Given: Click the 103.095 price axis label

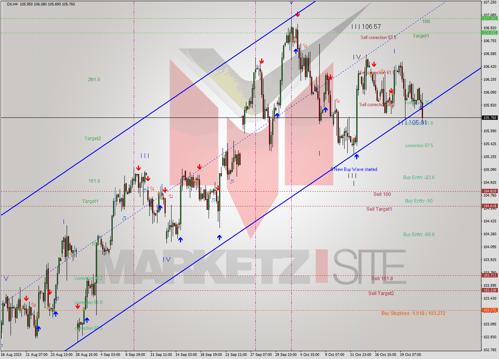Looking at the screenshot, I should pos(490,324).
